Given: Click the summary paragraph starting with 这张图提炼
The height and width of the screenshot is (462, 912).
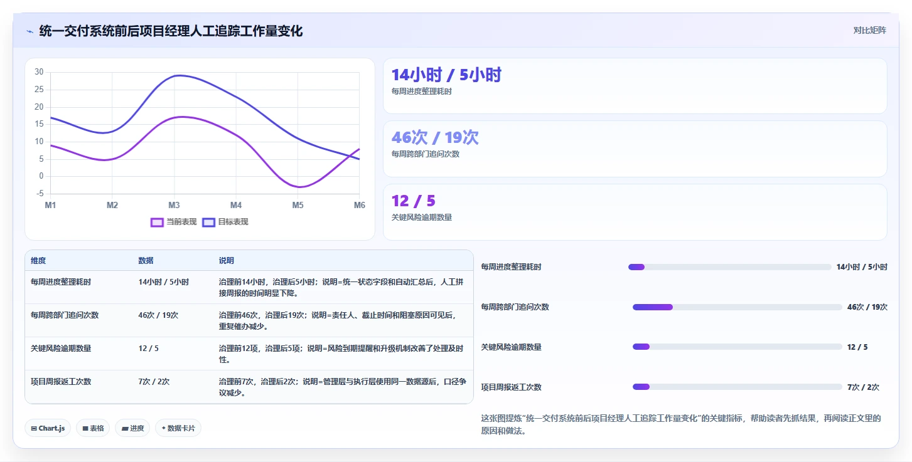Looking at the screenshot, I should coord(681,425).
